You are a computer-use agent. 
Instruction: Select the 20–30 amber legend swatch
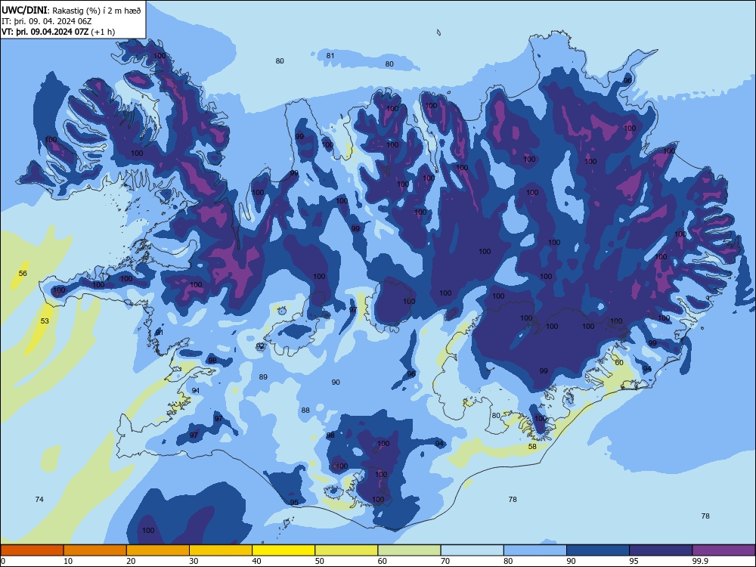coord(158,550)
